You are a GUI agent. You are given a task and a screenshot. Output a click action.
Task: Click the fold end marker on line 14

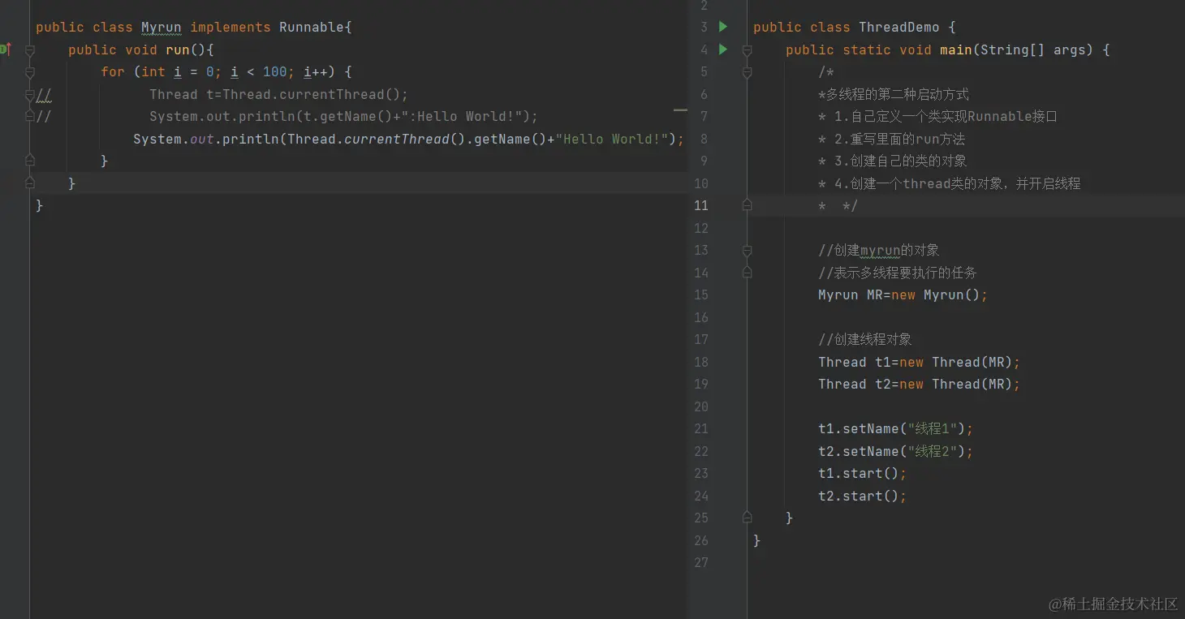click(x=747, y=273)
